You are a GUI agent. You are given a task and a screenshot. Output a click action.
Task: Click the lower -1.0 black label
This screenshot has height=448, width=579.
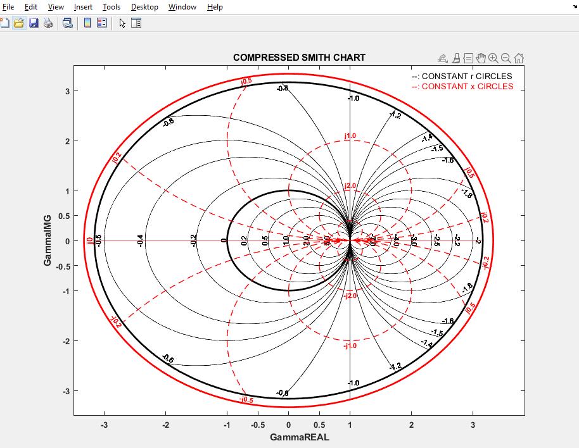[353, 383]
